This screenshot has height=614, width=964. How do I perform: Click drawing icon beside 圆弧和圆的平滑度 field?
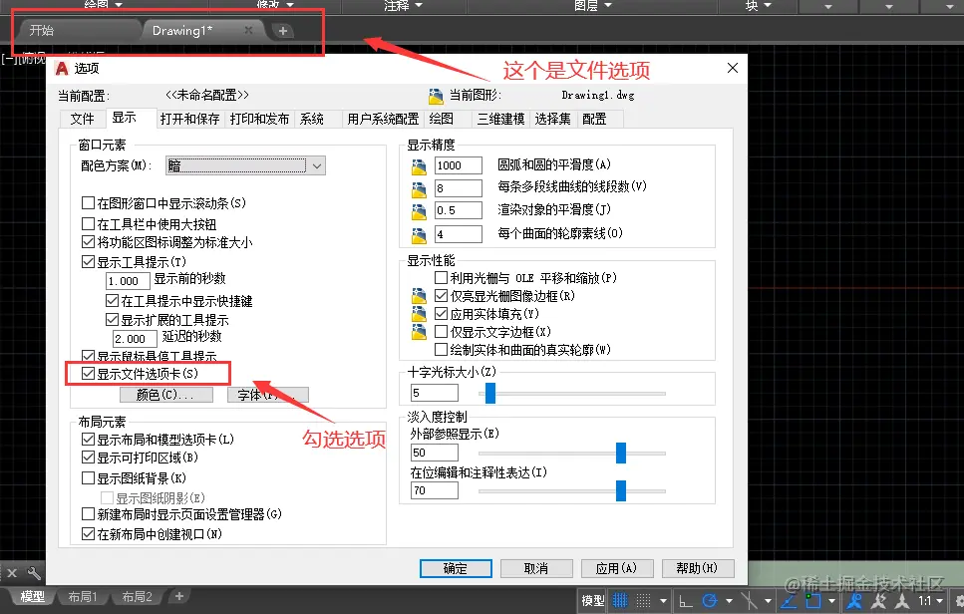pos(419,165)
